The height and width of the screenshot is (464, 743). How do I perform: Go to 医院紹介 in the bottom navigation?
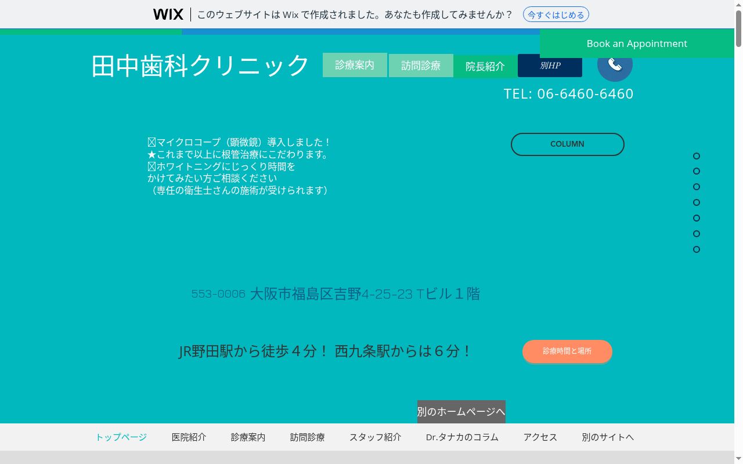(189, 437)
